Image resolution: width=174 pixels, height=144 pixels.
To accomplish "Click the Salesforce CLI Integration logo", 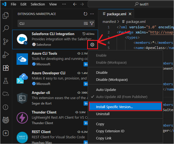I will [x=22, y=39].
